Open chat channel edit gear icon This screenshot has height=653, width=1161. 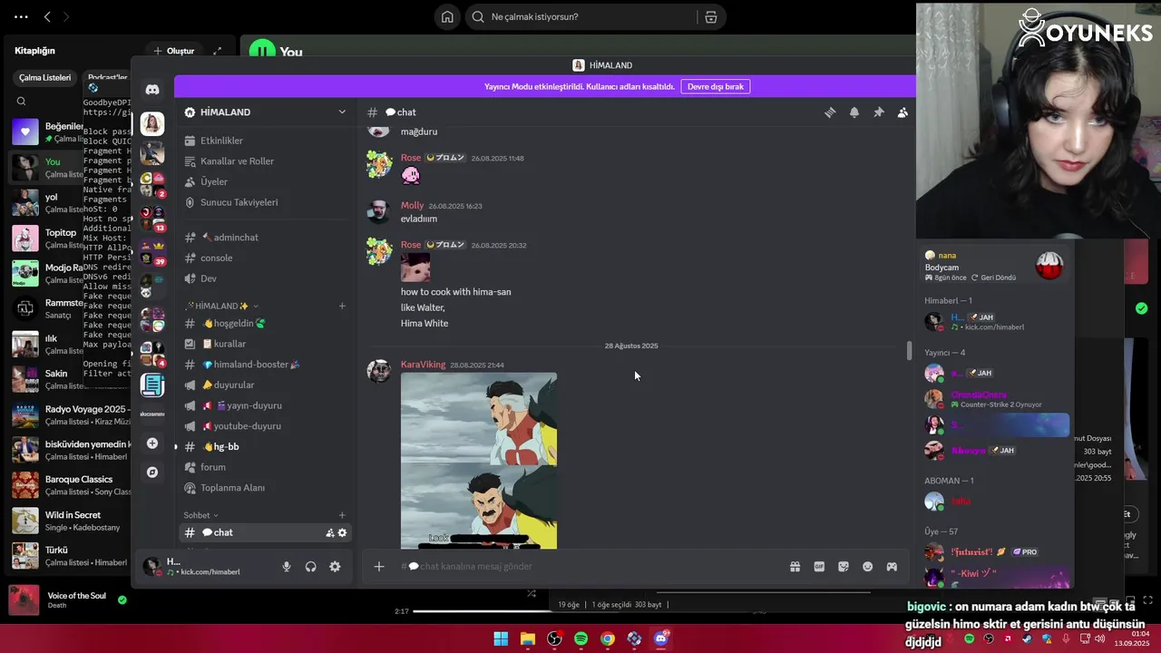click(342, 533)
